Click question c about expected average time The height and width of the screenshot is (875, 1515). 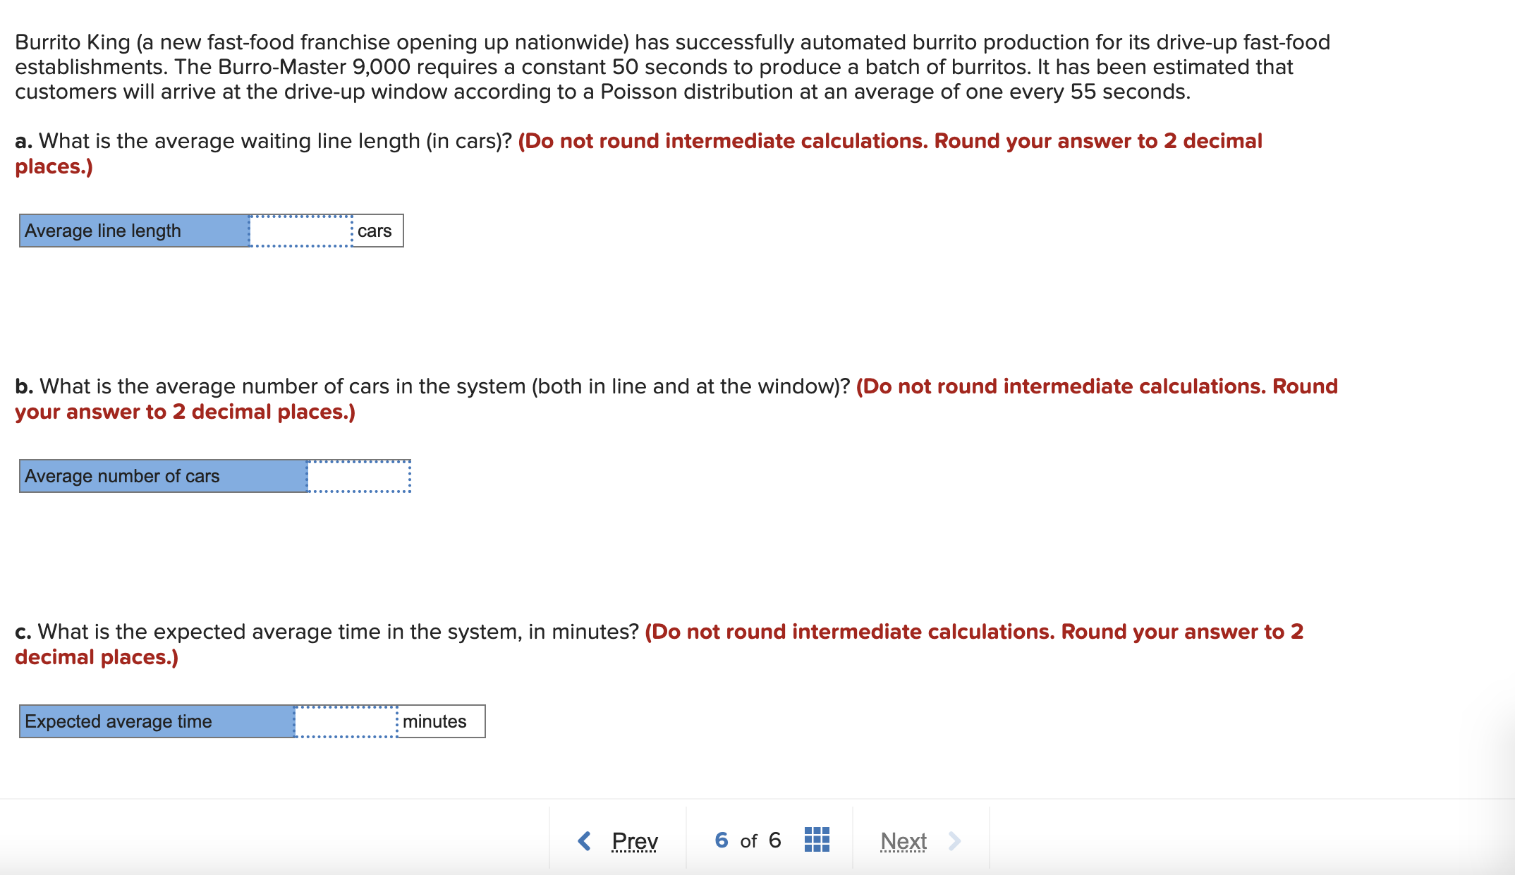tap(327, 632)
